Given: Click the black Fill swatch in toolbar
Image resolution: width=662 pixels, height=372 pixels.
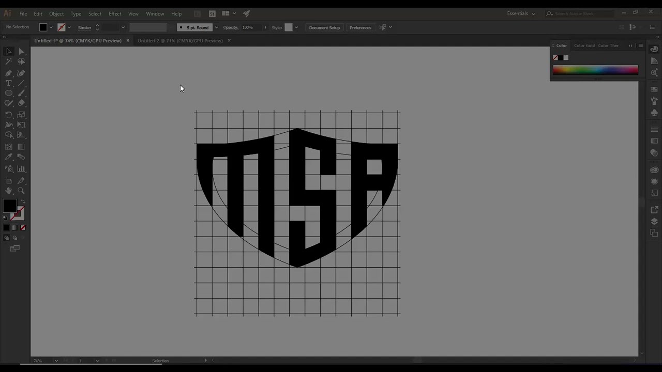Looking at the screenshot, I should click(x=9, y=206).
